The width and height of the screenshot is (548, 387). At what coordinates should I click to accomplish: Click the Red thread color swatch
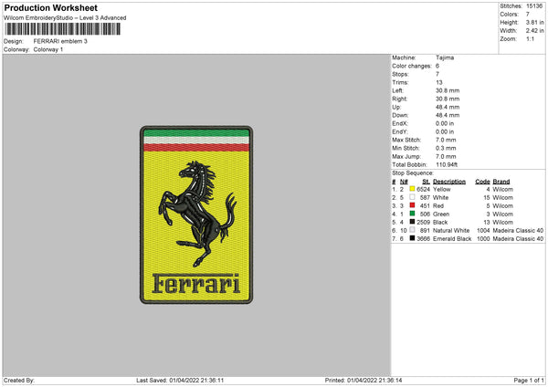coord(412,205)
